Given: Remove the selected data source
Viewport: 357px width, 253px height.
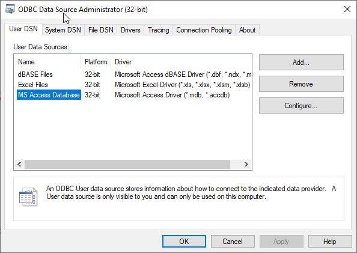Looking at the screenshot, I should click(x=301, y=84).
